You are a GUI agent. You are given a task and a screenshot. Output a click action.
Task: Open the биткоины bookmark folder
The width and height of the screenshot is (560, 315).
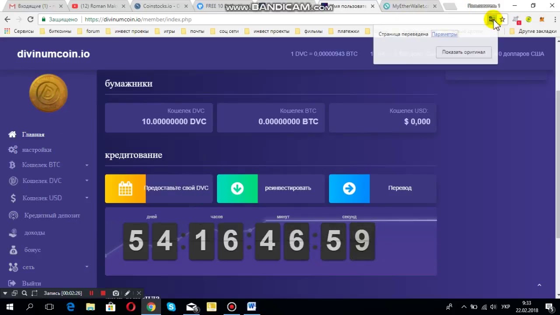[x=55, y=31]
